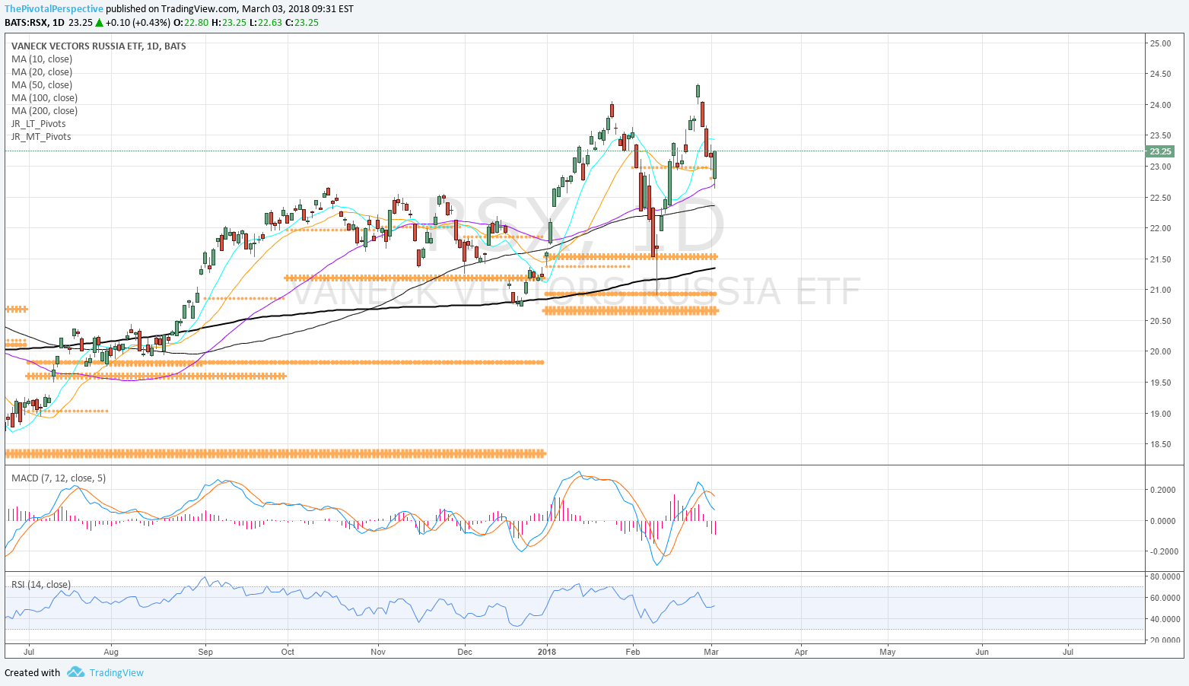The height and width of the screenshot is (686, 1189).
Task: Click the closing price C:23.25 value
Action: (302, 23)
